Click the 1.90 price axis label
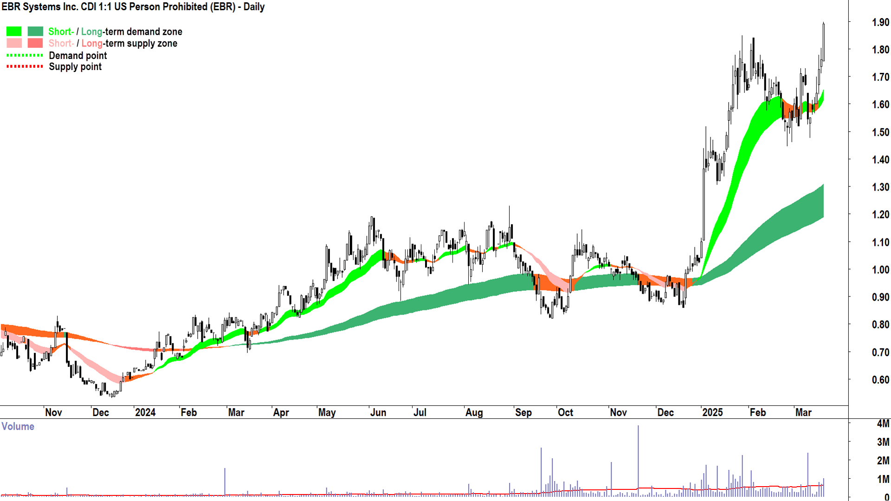Viewport: 891px width, 501px height. click(x=880, y=22)
